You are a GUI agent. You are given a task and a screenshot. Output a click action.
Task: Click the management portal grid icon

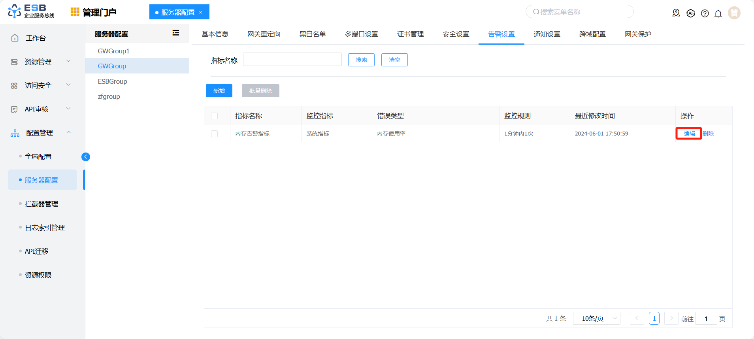[x=75, y=12]
